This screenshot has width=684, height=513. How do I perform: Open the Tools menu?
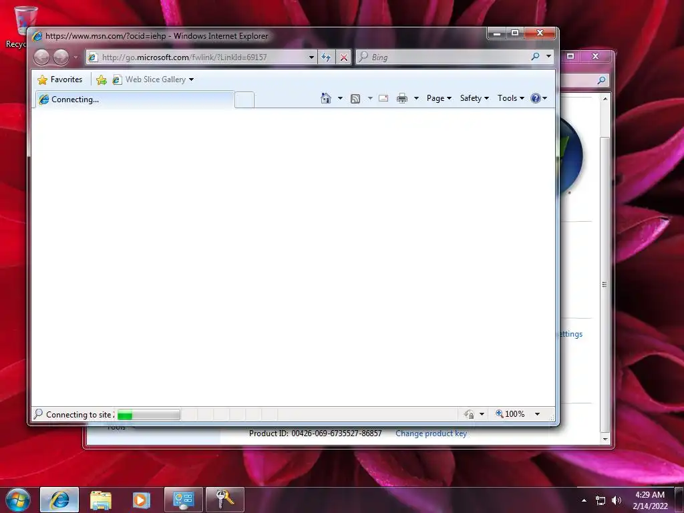coord(511,98)
